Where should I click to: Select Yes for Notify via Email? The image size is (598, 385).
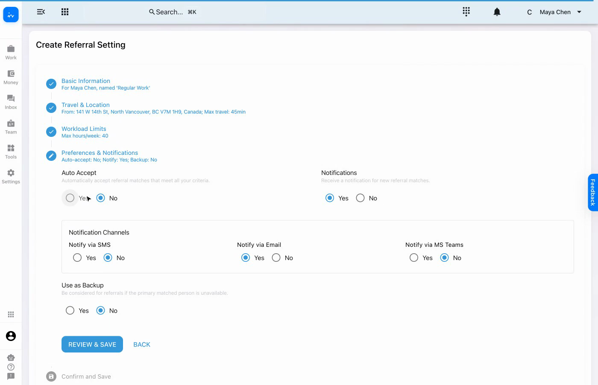(246, 258)
